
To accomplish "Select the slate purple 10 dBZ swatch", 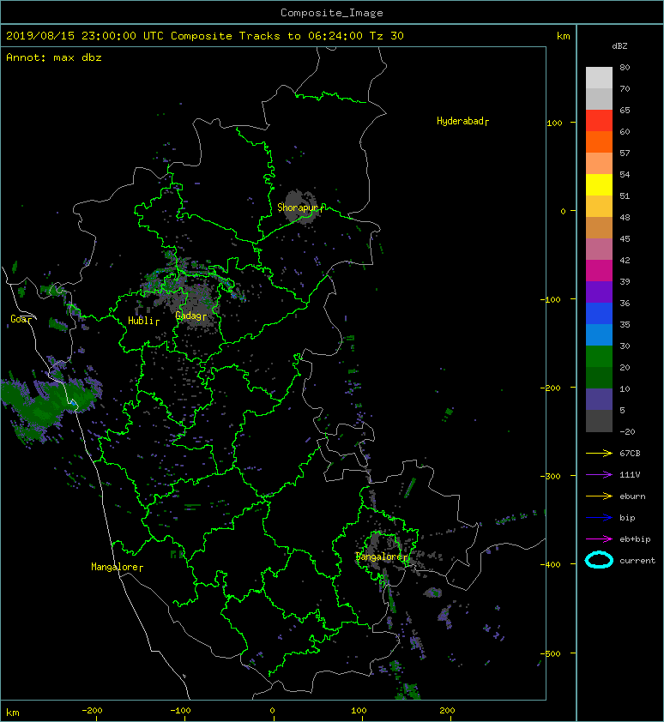I will [x=599, y=399].
